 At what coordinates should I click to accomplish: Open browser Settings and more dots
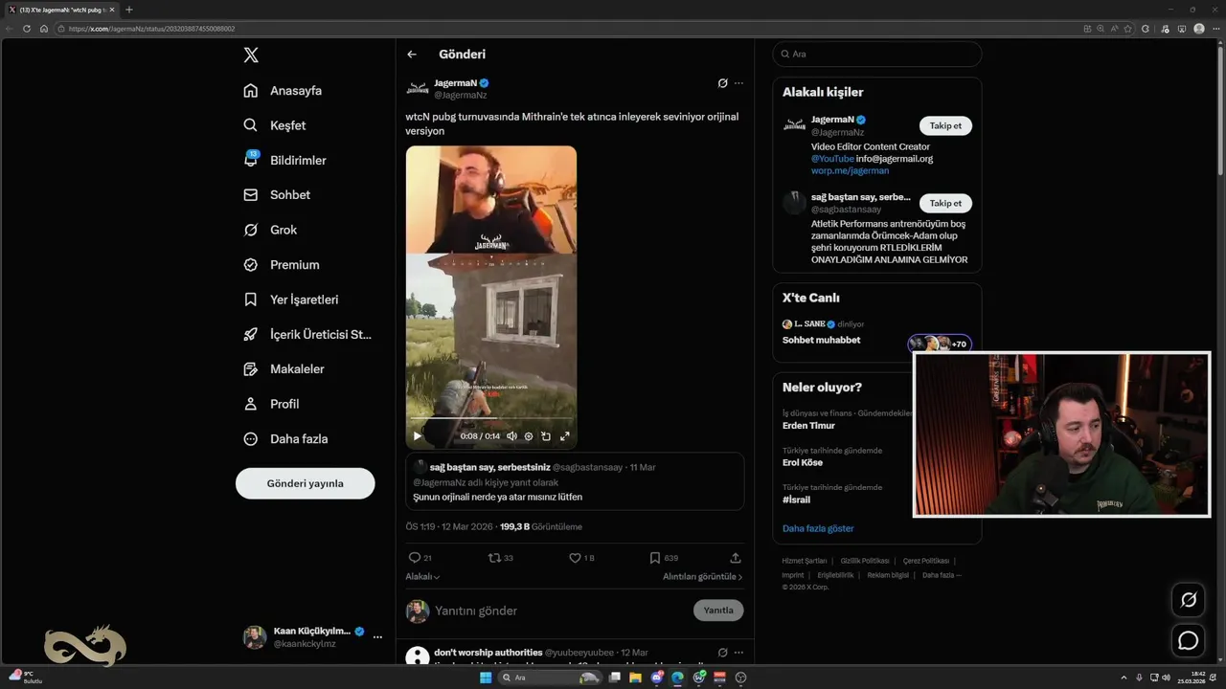(1215, 29)
